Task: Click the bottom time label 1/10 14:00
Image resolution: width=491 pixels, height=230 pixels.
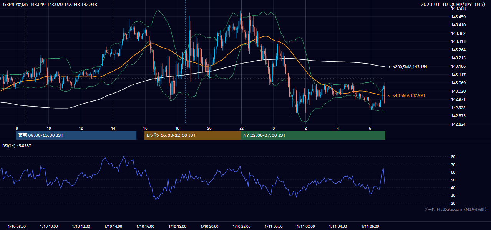Action: tap(113, 227)
